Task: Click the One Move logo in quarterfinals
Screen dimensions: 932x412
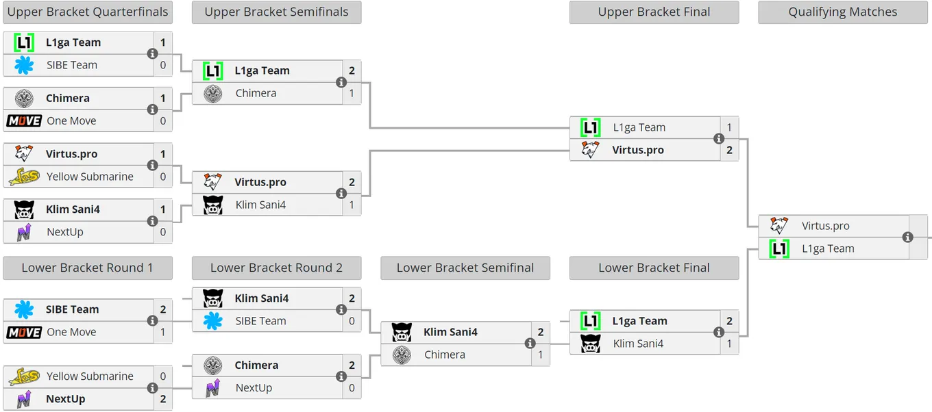Action: [24, 121]
